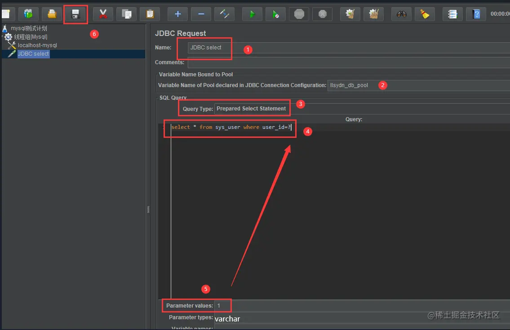Open the Templates toolbar icon
Image resolution: width=510 pixels, height=330 pixels.
[x=28, y=14]
